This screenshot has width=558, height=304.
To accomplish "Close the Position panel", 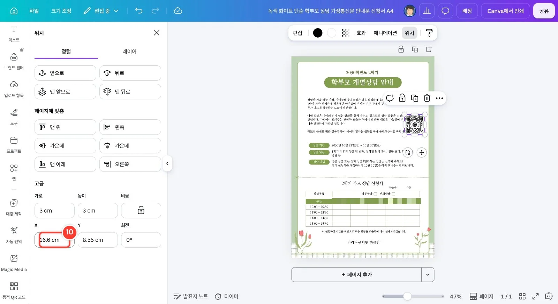I will coord(157,33).
